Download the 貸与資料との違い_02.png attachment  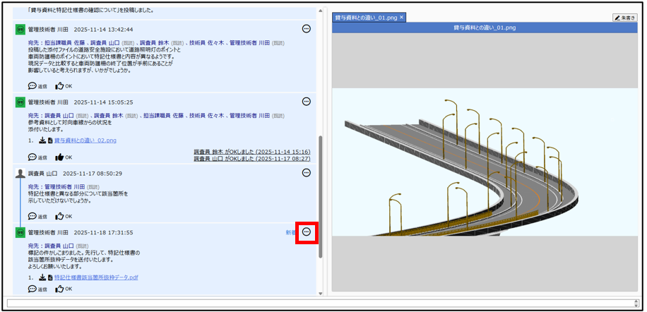43,140
